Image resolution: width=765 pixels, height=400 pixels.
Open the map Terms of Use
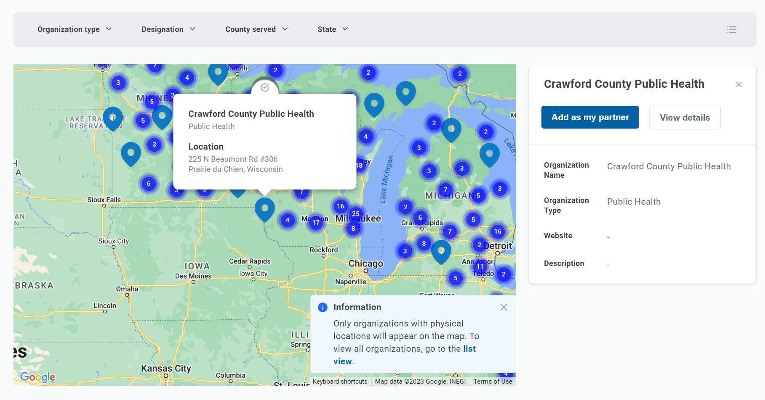tap(493, 382)
